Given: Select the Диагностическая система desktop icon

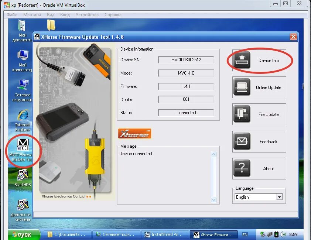Looking at the screenshot, I should (x=22, y=210).
